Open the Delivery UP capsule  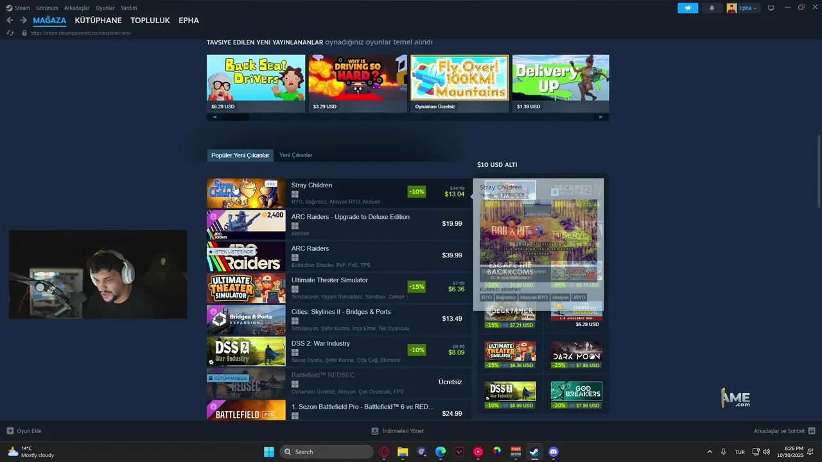tap(561, 83)
